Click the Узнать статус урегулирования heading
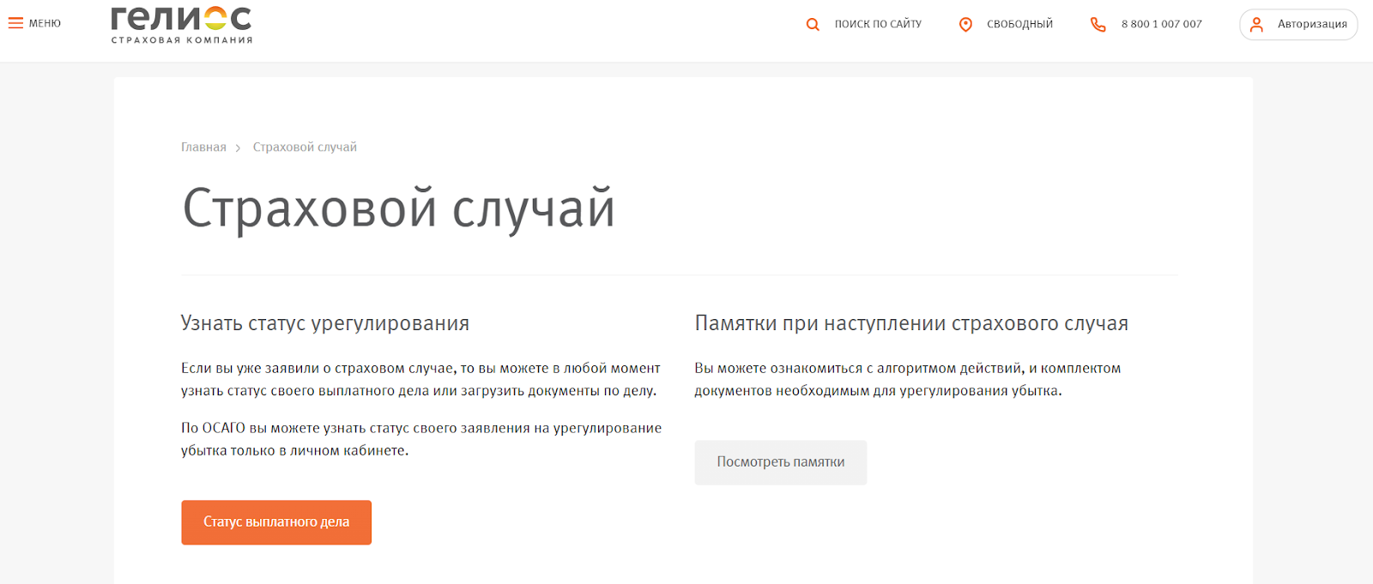This screenshot has width=1373, height=584. click(x=324, y=323)
